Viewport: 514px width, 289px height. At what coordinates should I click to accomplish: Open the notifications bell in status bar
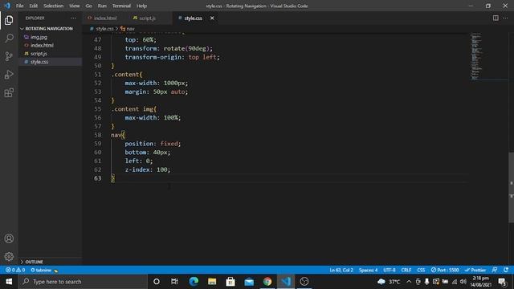pyautogui.click(x=506, y=270)
